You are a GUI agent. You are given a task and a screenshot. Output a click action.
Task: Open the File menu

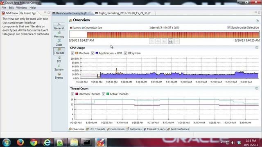[x=4, y=8]
